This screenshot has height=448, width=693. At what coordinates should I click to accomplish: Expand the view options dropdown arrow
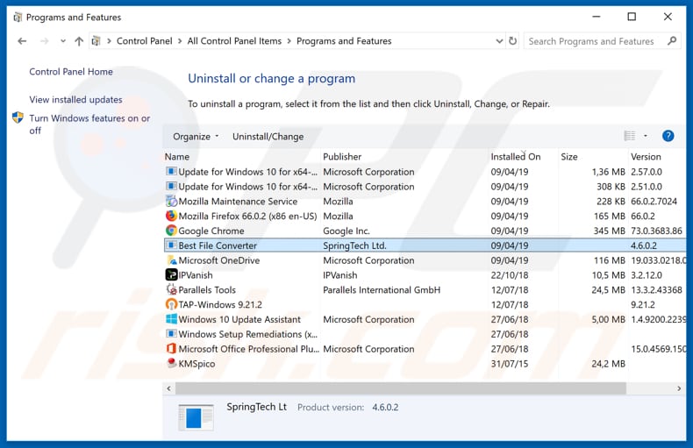pyautogui.click(x=646, y=136)
